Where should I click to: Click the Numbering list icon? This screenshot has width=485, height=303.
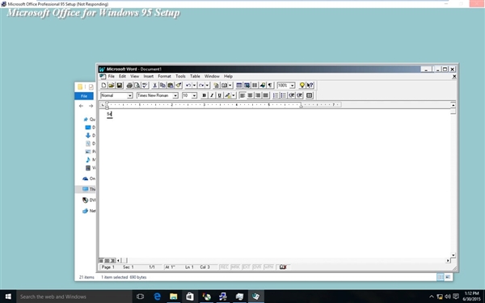click(276, 95)
